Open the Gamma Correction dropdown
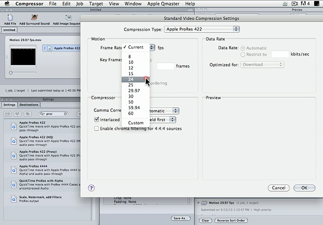 tap(164, 111)
